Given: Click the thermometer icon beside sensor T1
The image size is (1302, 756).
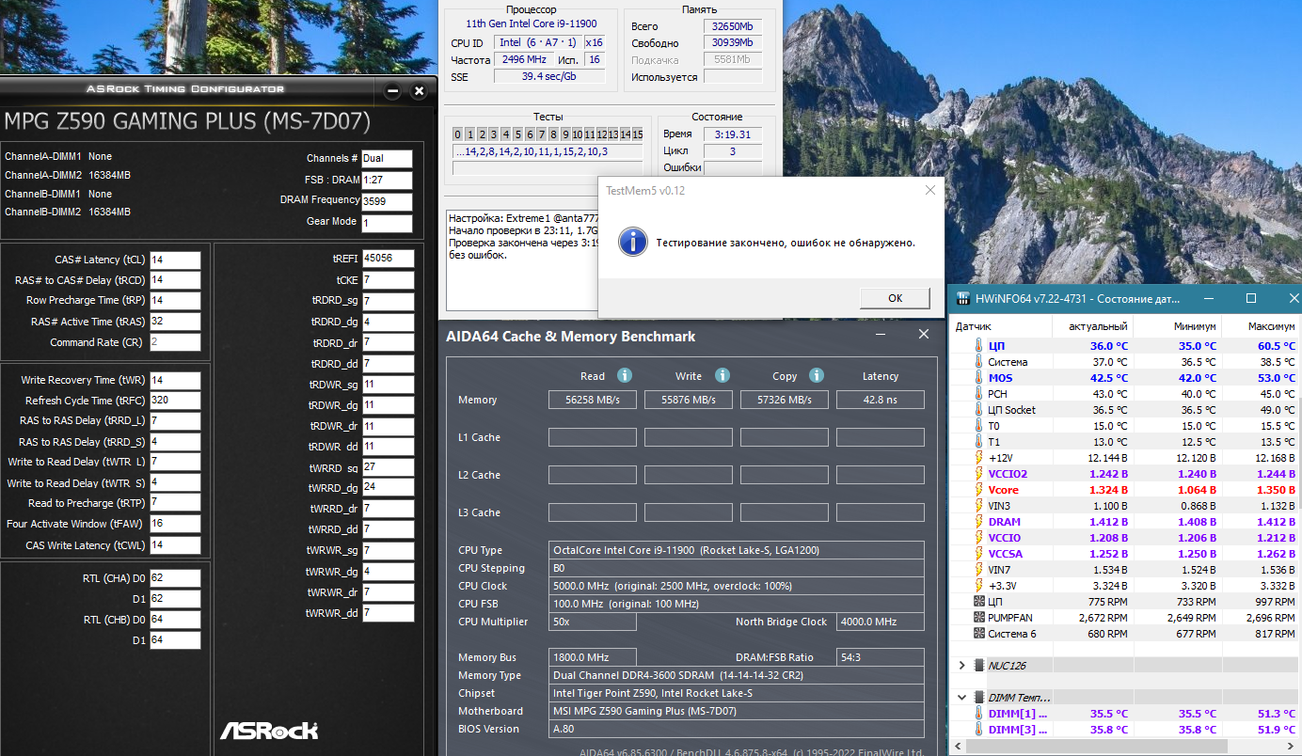Looking at the screenshot, I should (978, 442).
